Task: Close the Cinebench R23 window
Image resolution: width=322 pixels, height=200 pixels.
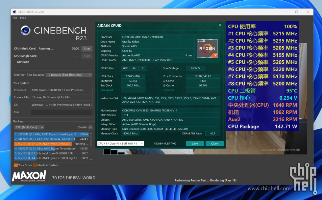Action: 308,12
